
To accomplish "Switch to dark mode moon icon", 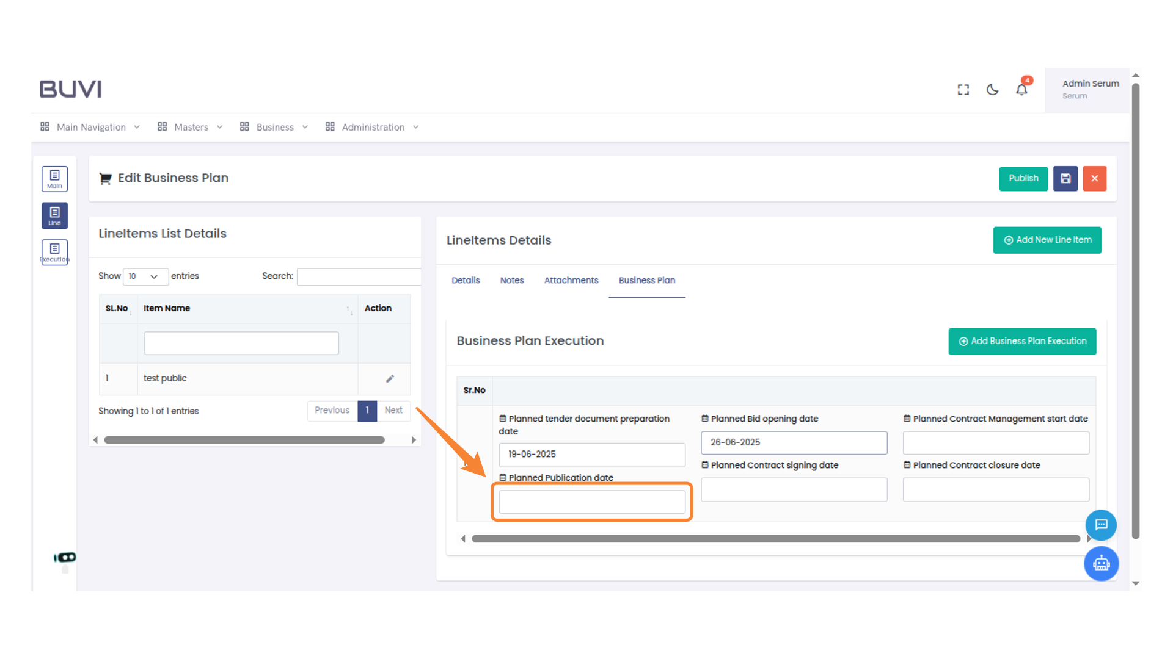I will point(992,90).
